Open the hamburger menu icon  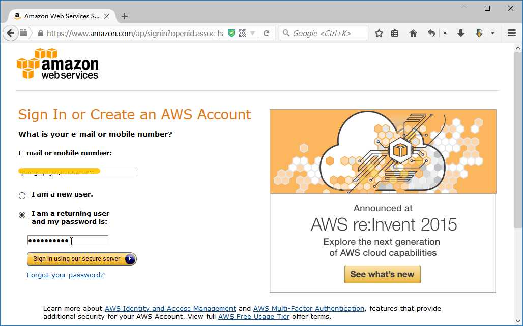click(512, 33)
